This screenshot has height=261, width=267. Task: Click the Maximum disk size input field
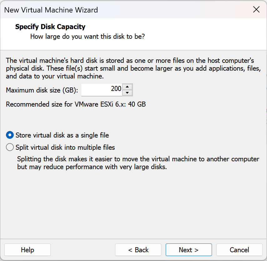click(x=102, y=90)
